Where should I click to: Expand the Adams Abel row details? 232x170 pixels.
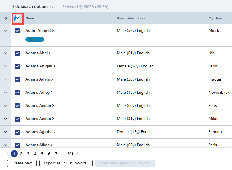tap(6, 53)
